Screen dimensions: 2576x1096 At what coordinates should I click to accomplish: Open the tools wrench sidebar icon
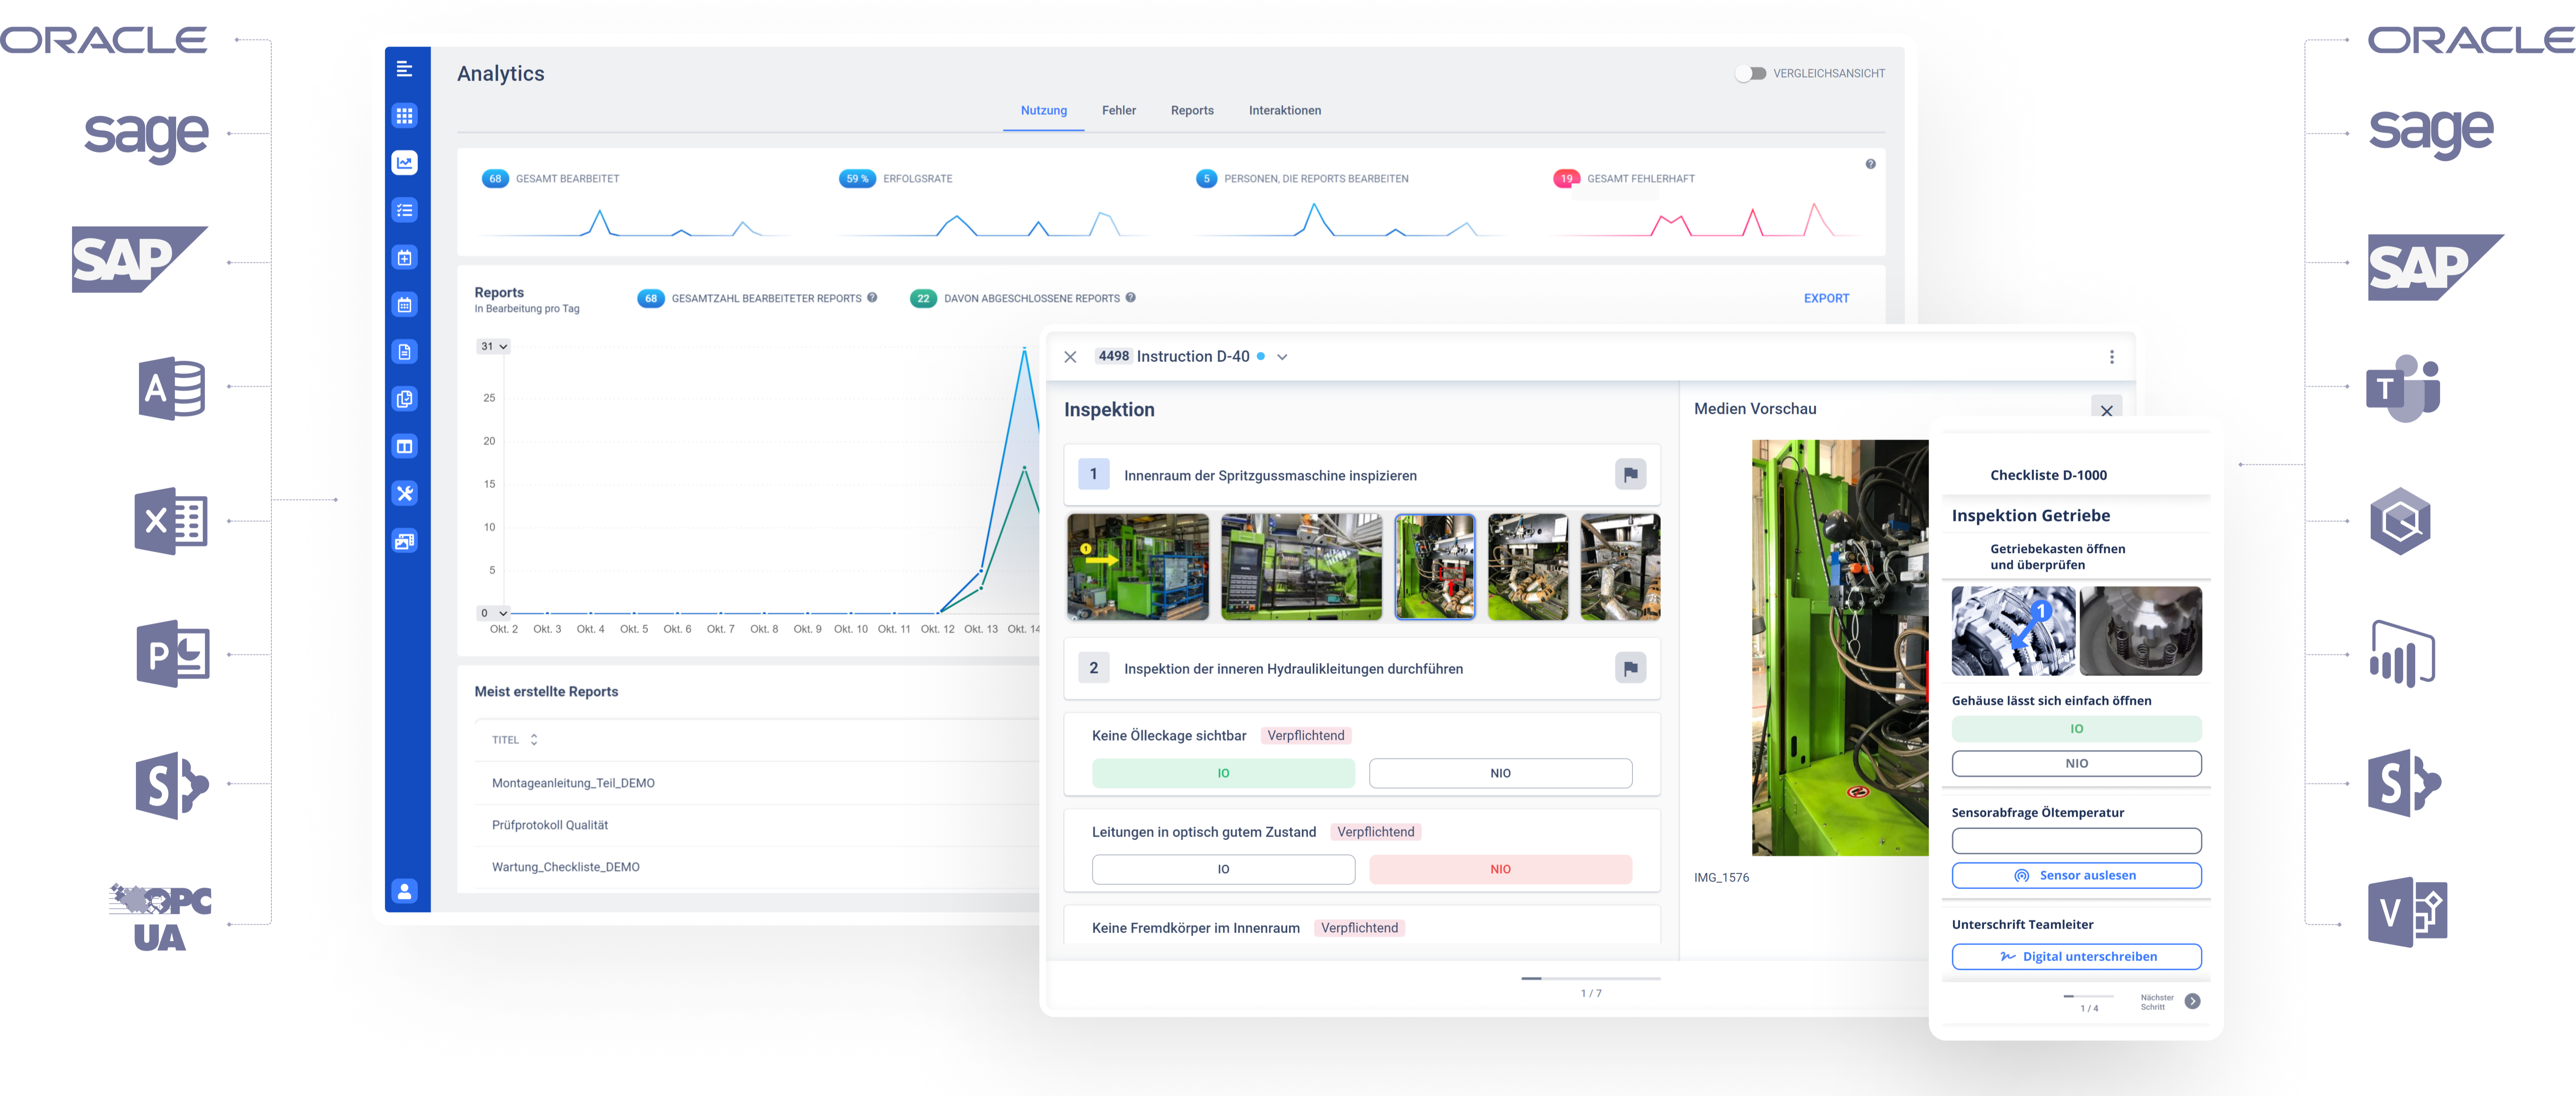(404, 494)
